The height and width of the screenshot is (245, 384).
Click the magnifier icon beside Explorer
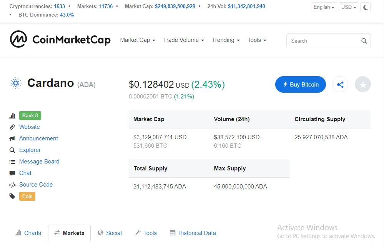coord(12,150)
